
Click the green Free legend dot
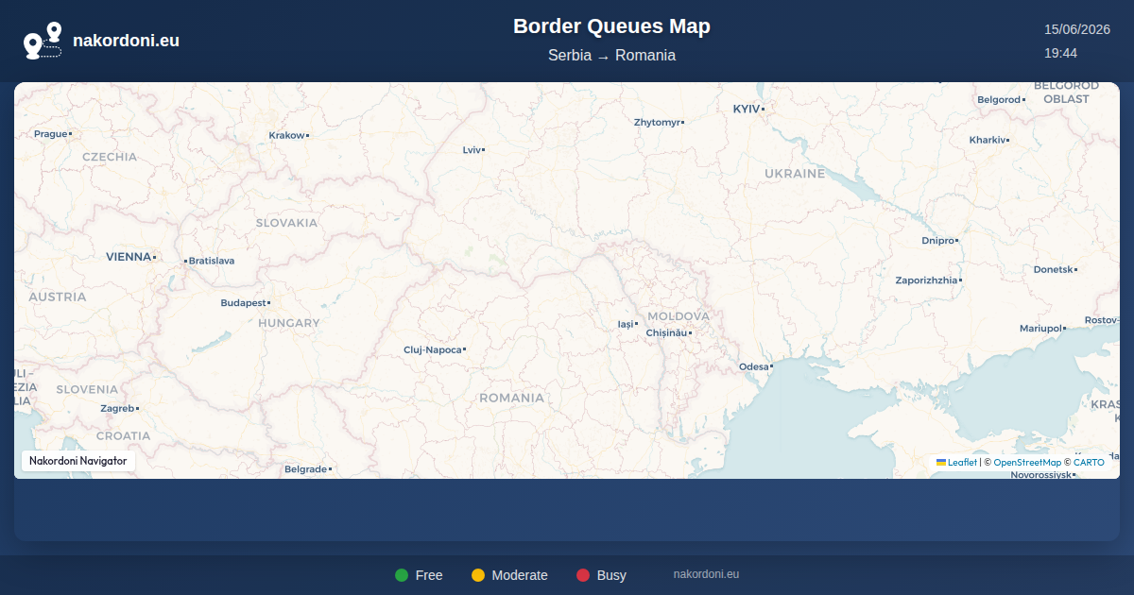tap(402, 575)
